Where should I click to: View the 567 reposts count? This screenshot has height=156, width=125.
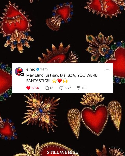click(68, 88)
